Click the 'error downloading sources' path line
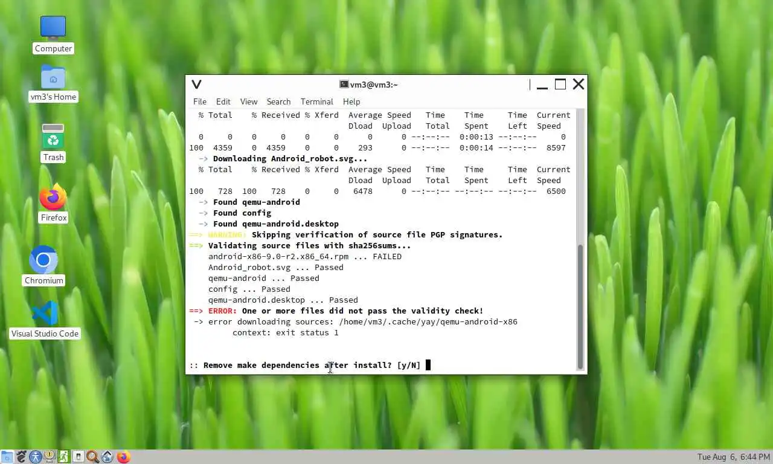The width and height of the screenshot is (773, 464). click(x=356, y=322)
